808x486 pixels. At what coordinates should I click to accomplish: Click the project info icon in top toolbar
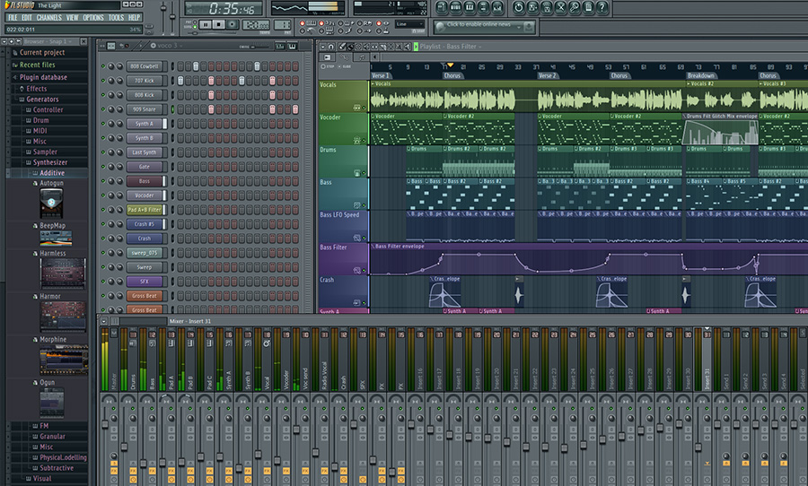coord(588,8)
